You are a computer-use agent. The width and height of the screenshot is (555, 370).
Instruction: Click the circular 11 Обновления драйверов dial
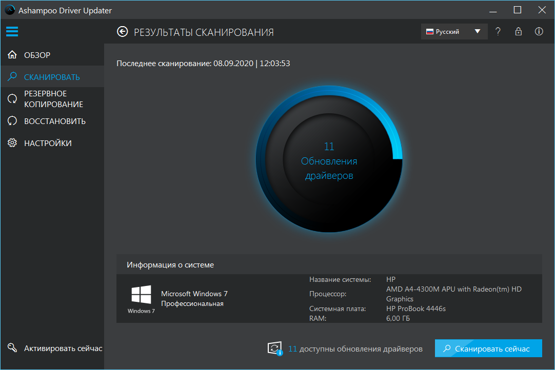coord(329,159)
